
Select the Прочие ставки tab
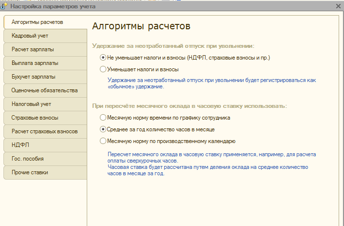pos(44,173)
